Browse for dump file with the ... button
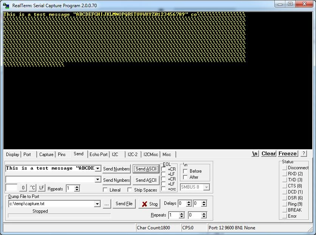The image size is (316, 235). coord(107,204)
